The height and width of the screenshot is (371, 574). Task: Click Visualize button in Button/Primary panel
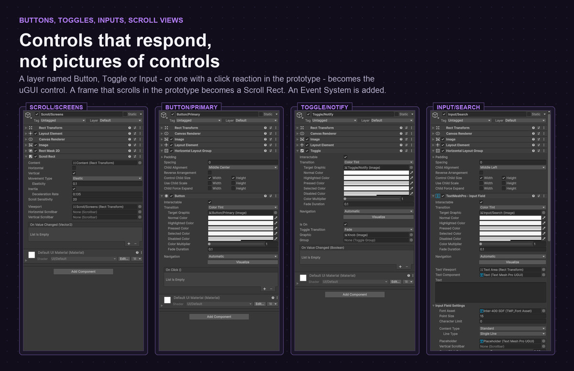[x=243, y=262]
